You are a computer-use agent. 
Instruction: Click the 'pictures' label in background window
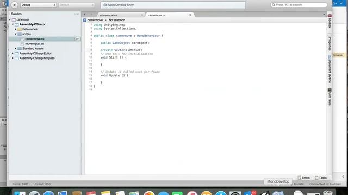[338, 55]
